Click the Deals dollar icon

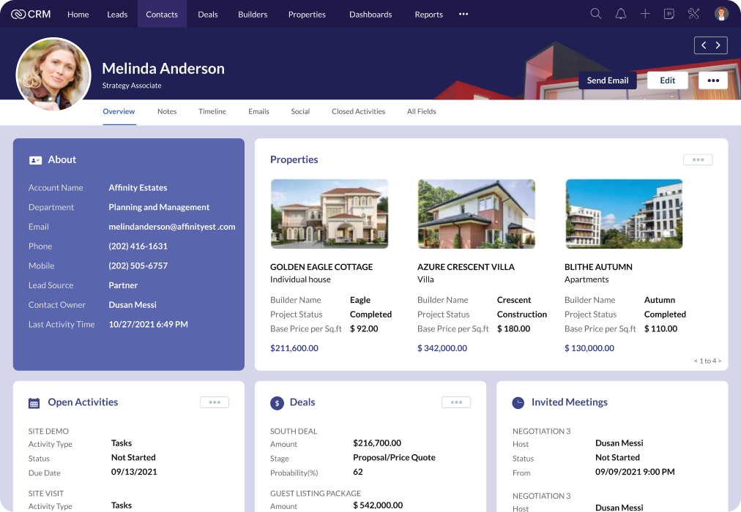point(277,403)
